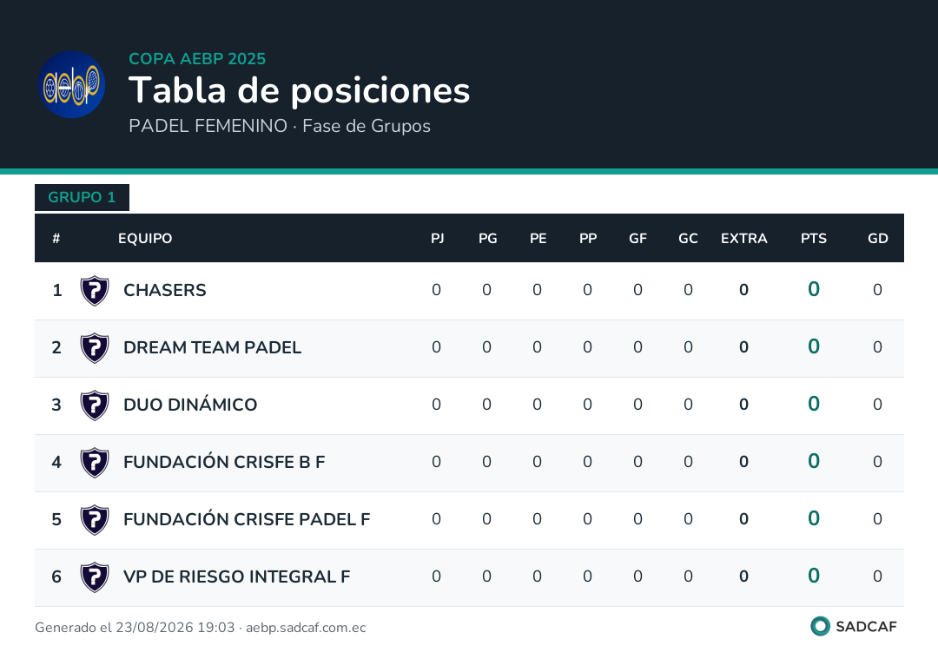Click the DREAM TEAM PADEL shield icon
This screenshot has width=938, height=672.
click(95, 348)
